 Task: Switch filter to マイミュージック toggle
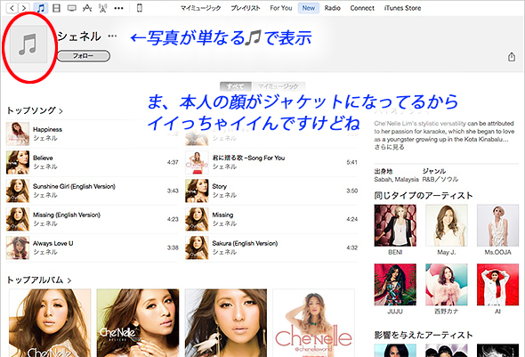(x=279, y=86)
